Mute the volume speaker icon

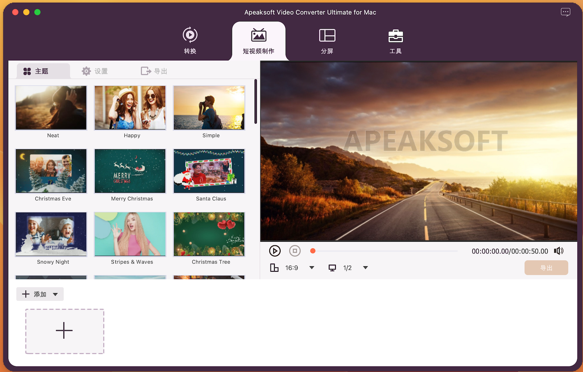pos(559,251)
